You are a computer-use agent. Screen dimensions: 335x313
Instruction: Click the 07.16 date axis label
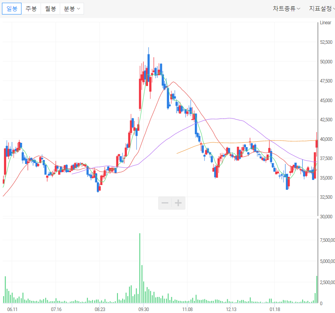(56, 309)
